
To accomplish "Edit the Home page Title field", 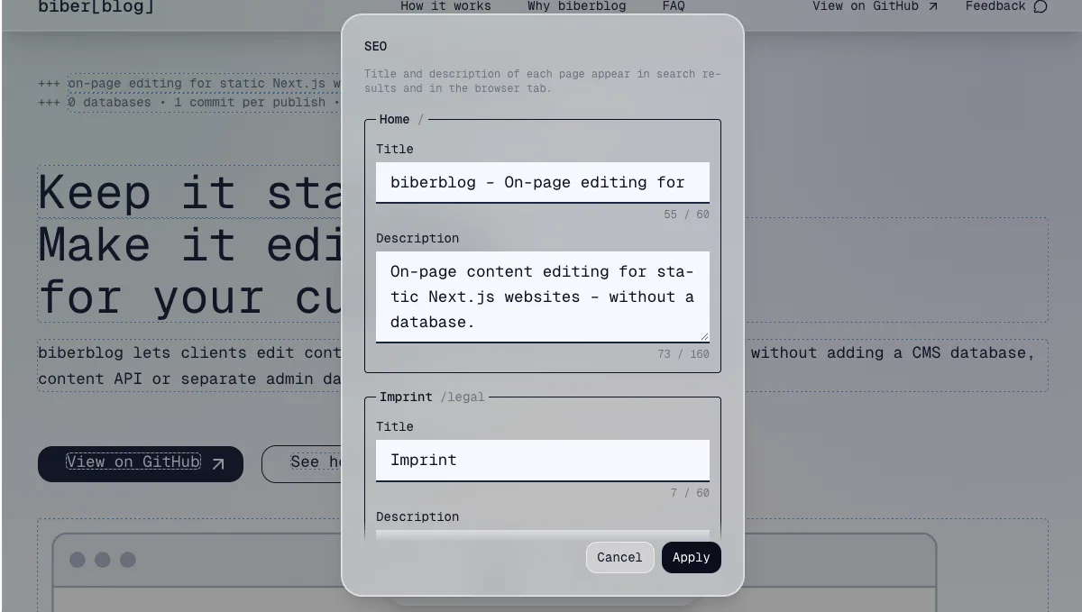I will pyautogui.click(x=543, y=182).
